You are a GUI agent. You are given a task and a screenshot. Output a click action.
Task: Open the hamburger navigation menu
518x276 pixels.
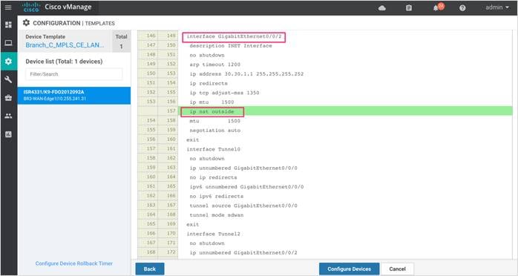pos(8,7)
